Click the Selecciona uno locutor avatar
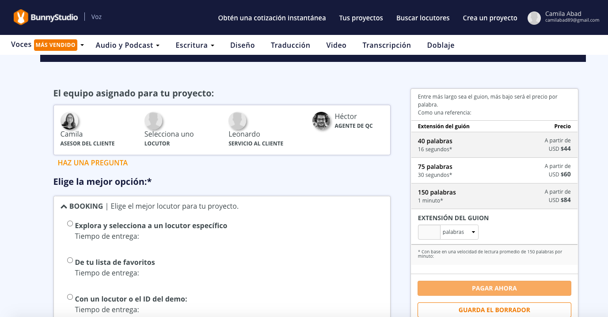The height and width of the screenshot is (317, 608). click(x=153, y=121)
